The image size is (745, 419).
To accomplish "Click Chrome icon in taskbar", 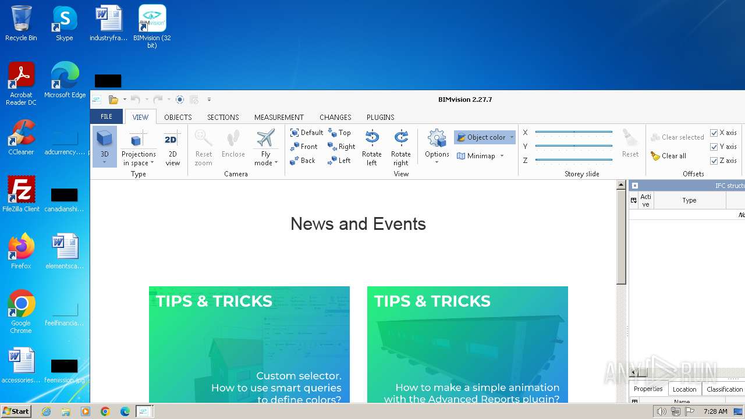I will (x=105, y=411).
